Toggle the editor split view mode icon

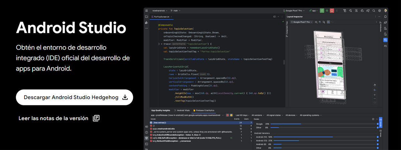(275, 17)
